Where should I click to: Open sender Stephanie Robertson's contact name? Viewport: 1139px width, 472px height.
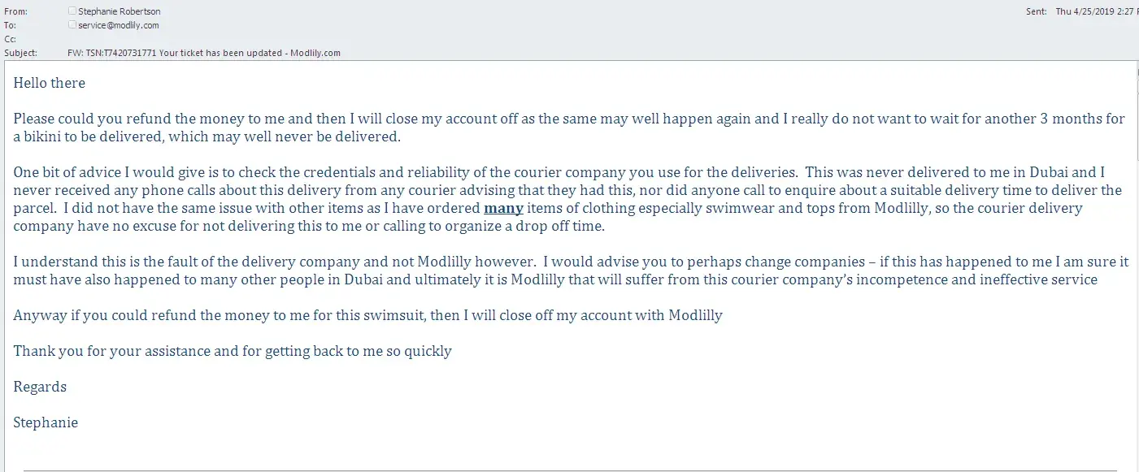click(x=118, y=11)
